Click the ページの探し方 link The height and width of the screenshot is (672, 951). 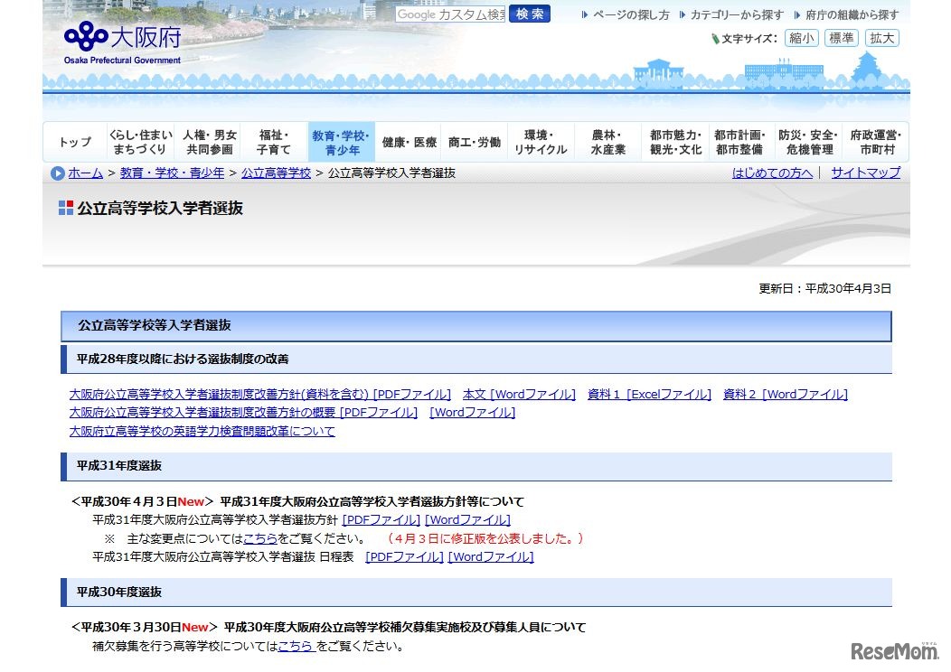(x=631, y=15)
